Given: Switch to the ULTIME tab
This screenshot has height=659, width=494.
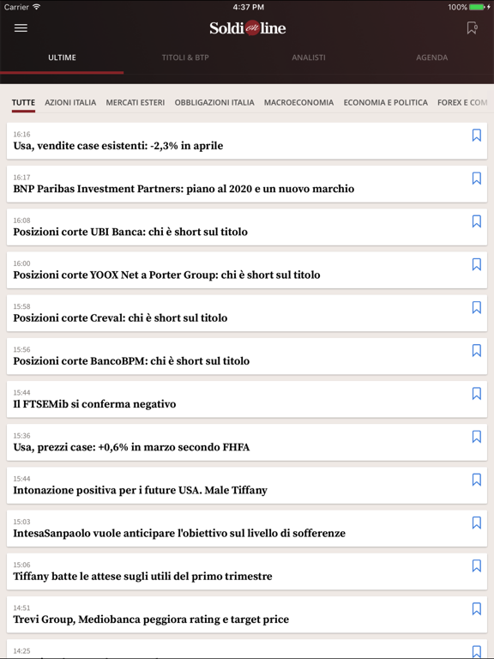Looking at the screenshot, I should (62, 57).
